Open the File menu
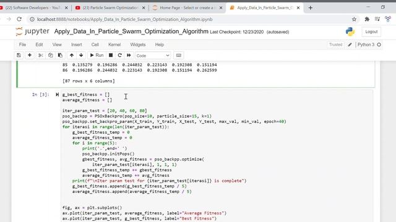 click(x=22, y=44)
